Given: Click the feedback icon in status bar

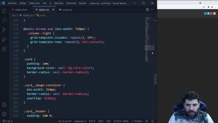Looking at the screenshot, I should 147,121.
